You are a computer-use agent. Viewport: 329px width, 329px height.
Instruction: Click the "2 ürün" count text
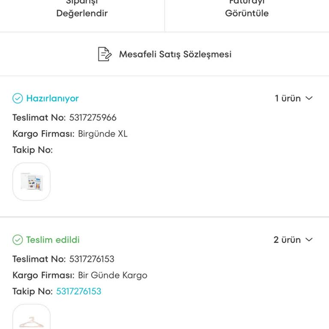pyautogui.click(x=287, y=240)
